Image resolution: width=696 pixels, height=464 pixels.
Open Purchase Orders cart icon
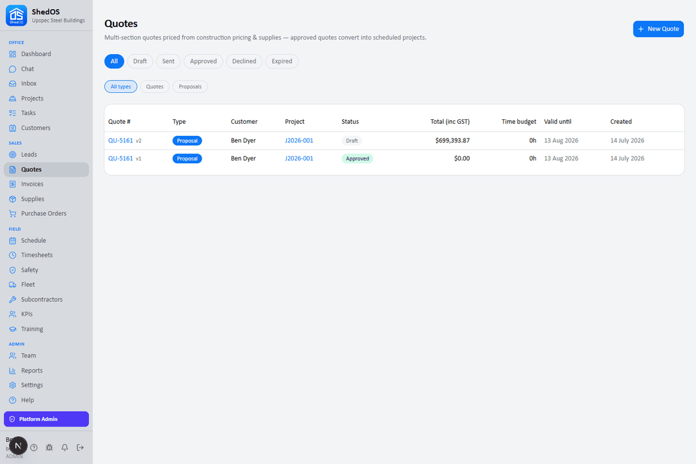tap(12, 213)
